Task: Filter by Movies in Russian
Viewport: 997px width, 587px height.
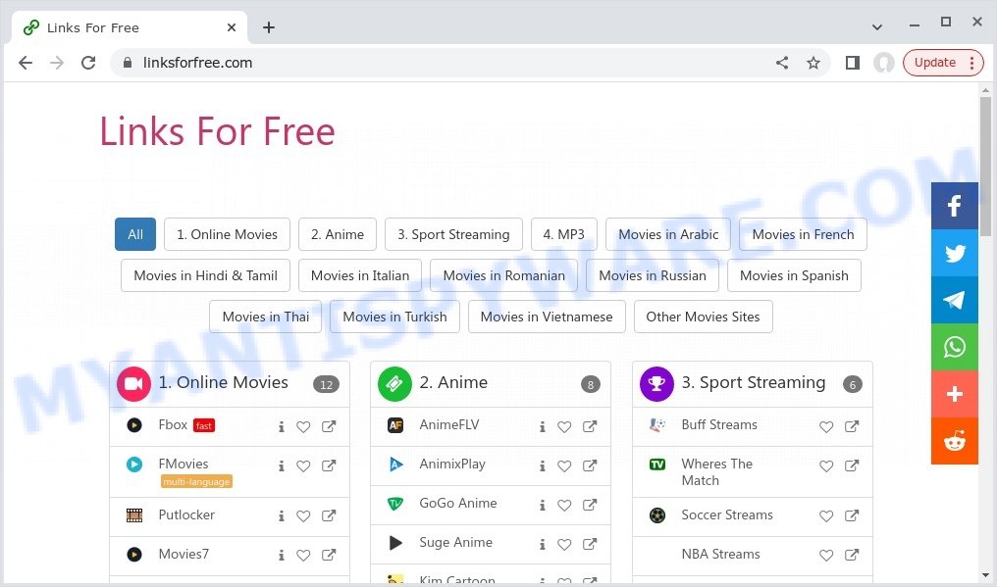Action: point(653,275)
